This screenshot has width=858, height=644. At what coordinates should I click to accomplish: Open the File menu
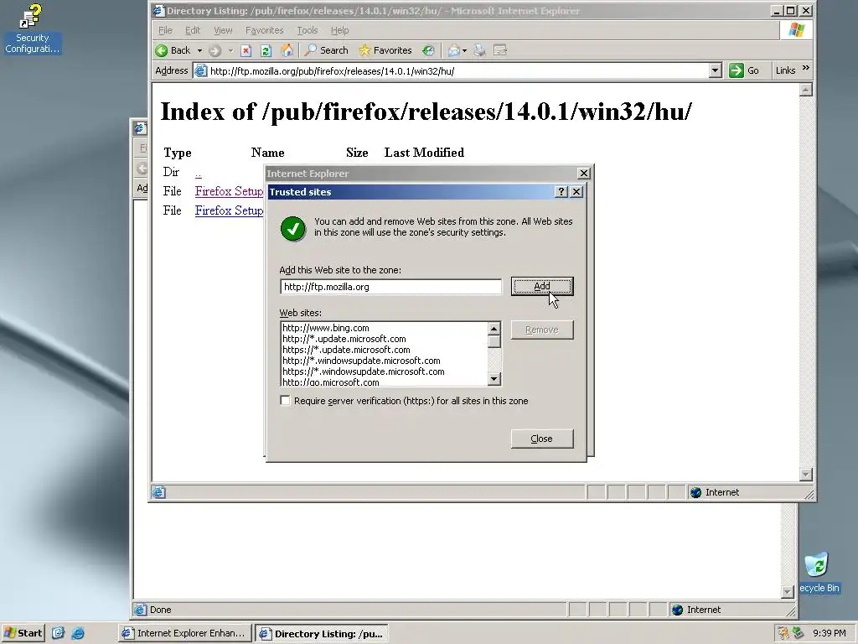point(165,30)
